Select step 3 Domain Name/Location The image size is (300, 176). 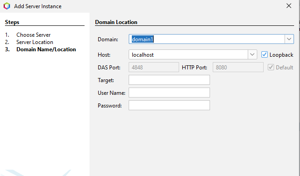46,49
